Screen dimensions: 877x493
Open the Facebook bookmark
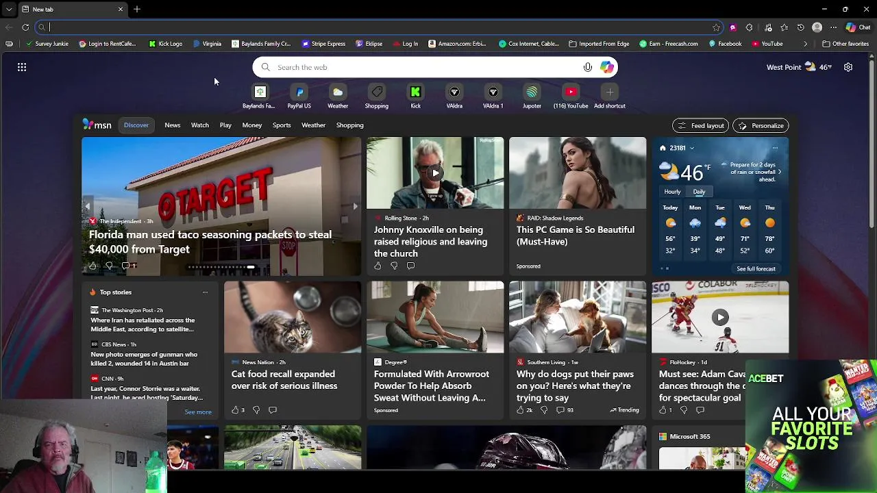(725, 44)
